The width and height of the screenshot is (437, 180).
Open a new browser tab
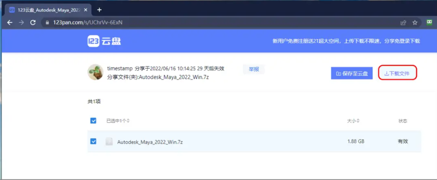pos(99,10)
